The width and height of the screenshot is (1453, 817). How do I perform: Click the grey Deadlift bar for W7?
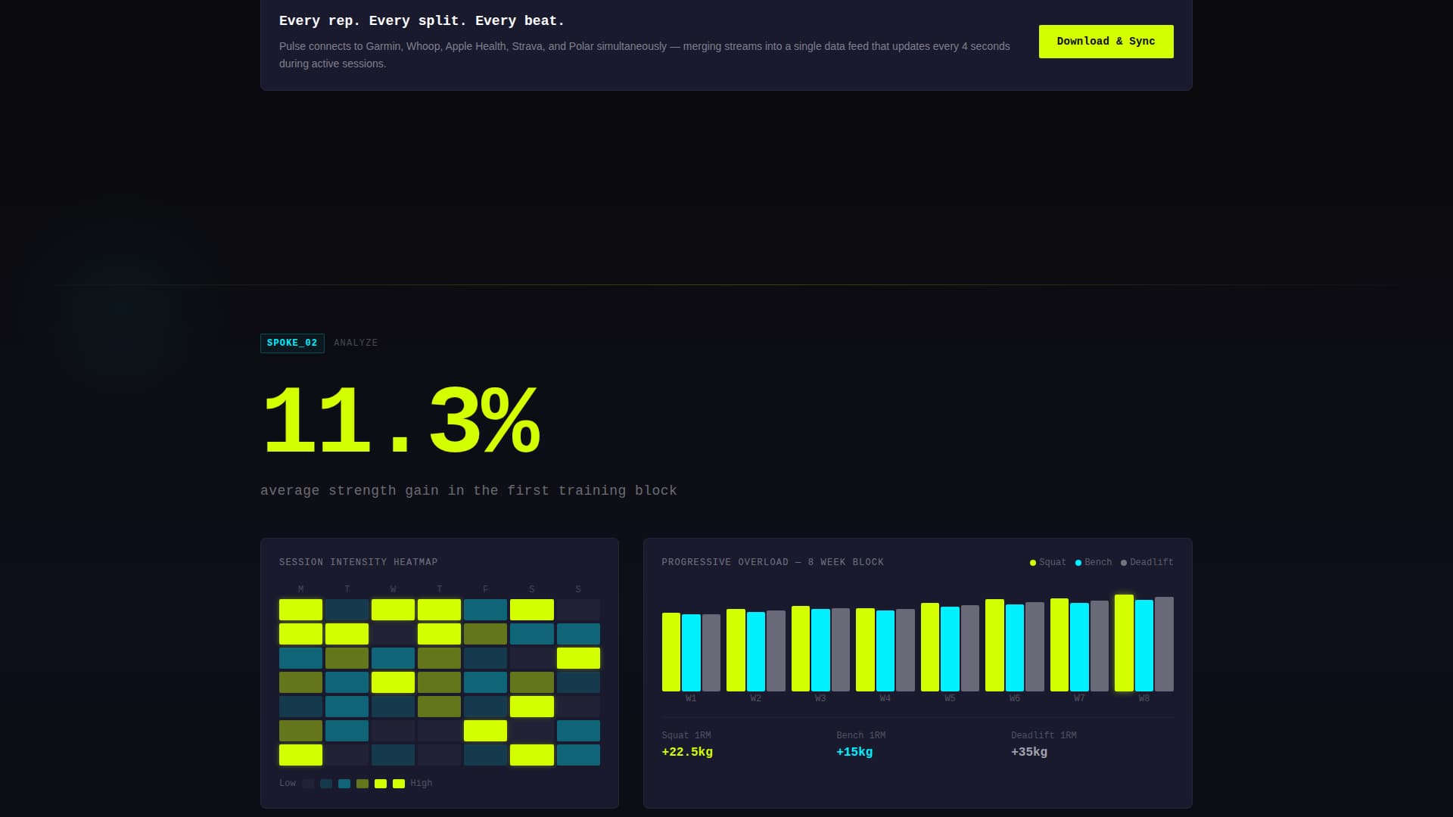click(1100, 646)
